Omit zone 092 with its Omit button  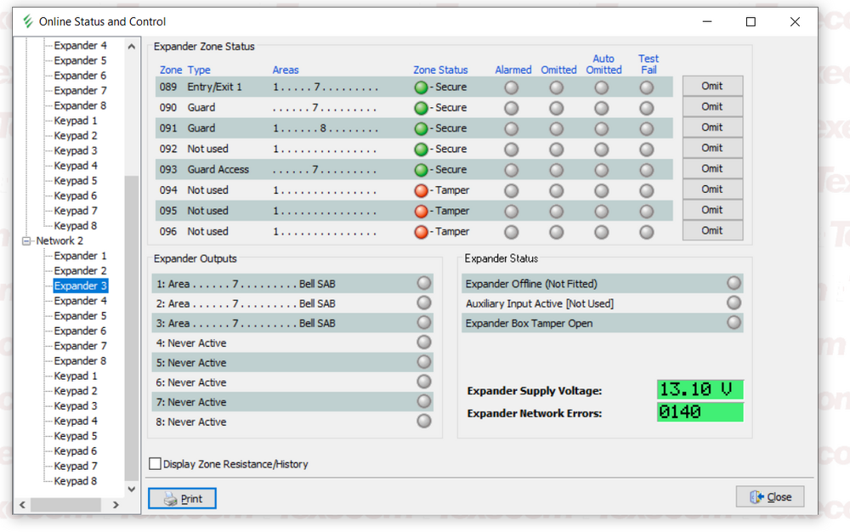pos(712,148)
